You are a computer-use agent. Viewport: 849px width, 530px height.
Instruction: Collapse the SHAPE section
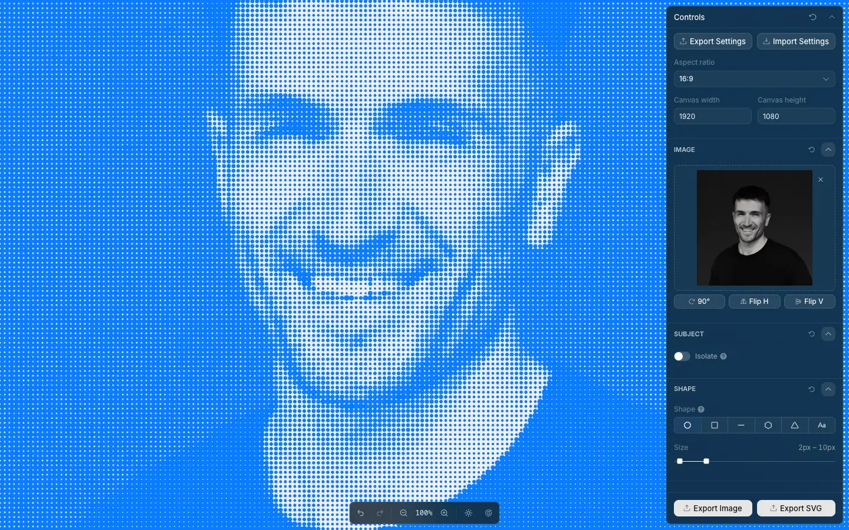pyautogui.click(x=828, y=389)
